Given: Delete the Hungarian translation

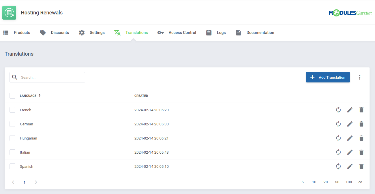Looking at the screenshot, I should pyautogui.click(x=361, y=138).
